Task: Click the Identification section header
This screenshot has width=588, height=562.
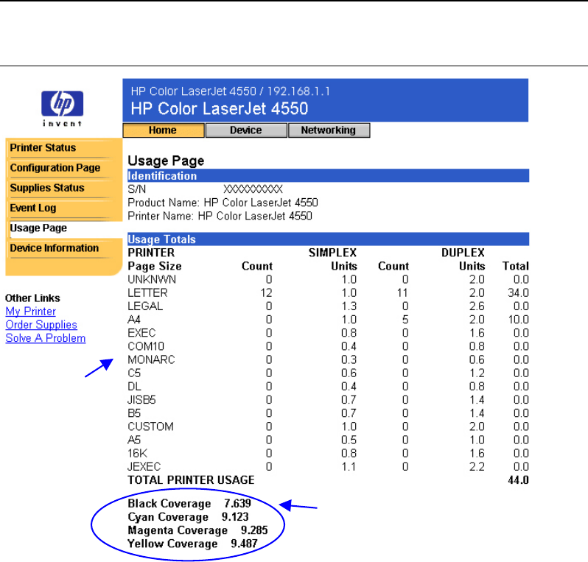Action: (328, 175)
